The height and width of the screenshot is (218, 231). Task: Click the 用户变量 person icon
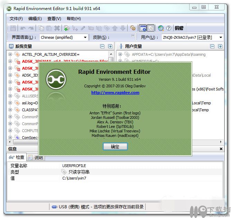121,46
